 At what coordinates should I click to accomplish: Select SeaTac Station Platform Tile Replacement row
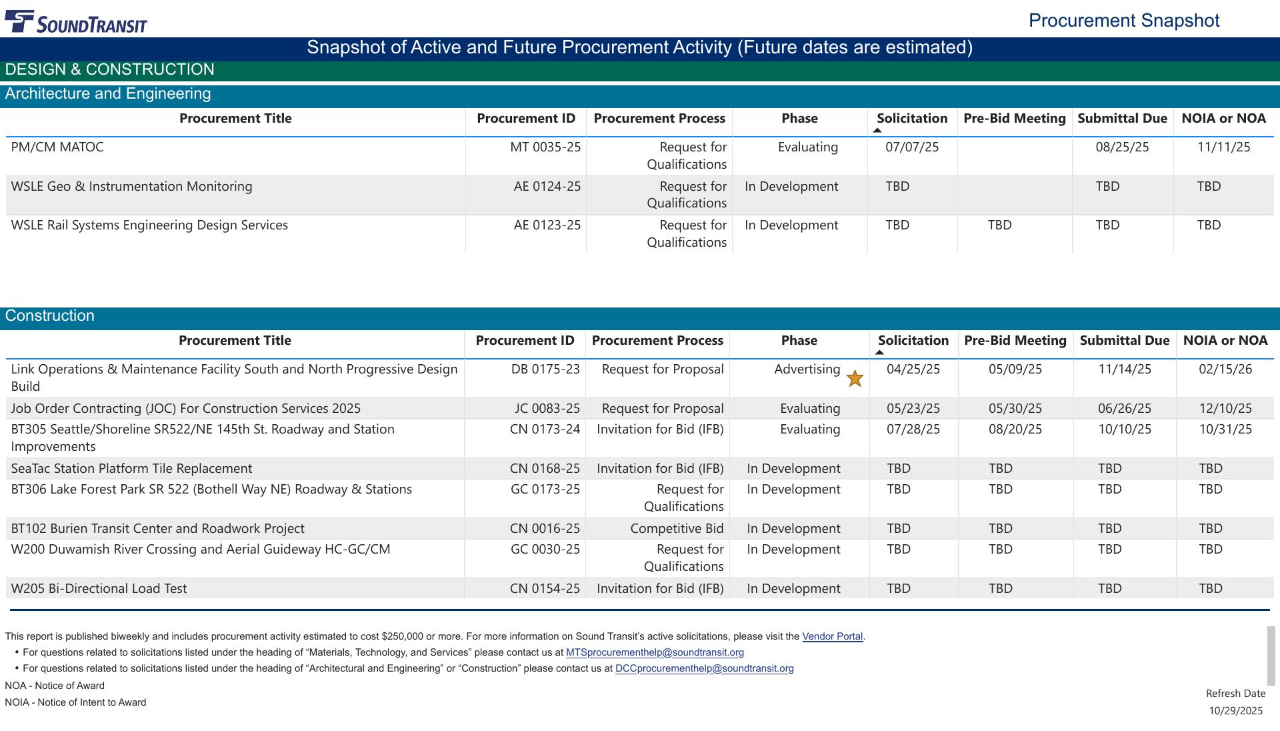point(131,469)
